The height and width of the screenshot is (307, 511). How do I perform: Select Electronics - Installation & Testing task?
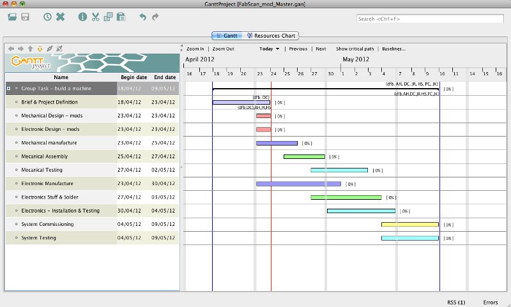click(92, 211)
